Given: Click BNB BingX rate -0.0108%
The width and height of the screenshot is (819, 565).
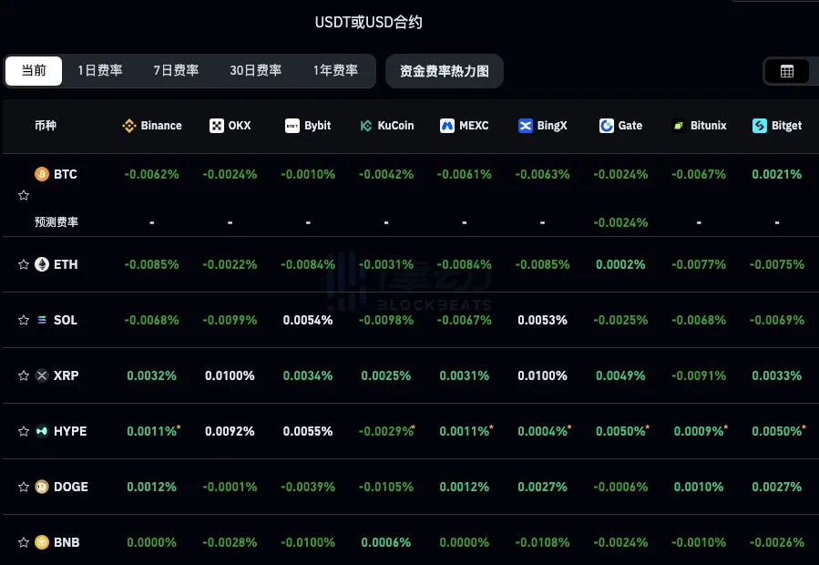Looking at the screenshot, I should click(542, 542).
